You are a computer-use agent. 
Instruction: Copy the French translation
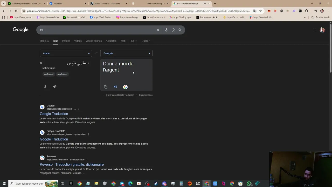click(x=106, y=87)
